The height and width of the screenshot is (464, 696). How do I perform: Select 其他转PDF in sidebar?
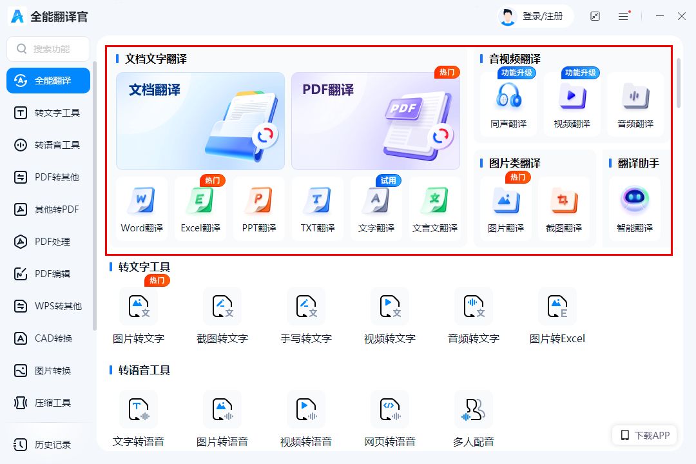(x=48, y=209)
